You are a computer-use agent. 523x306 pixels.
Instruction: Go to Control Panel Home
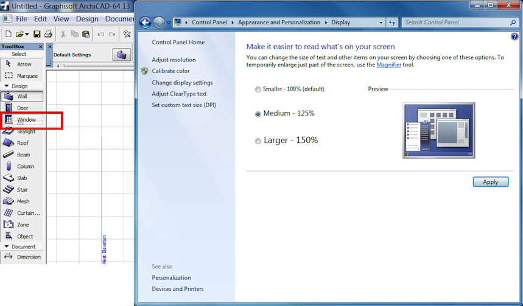pyautogui.click(x=178, y=43)
